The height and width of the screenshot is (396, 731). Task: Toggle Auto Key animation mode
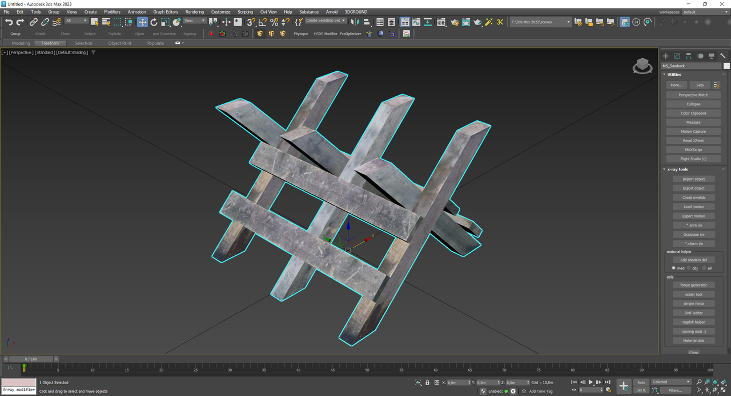[641, 382]
